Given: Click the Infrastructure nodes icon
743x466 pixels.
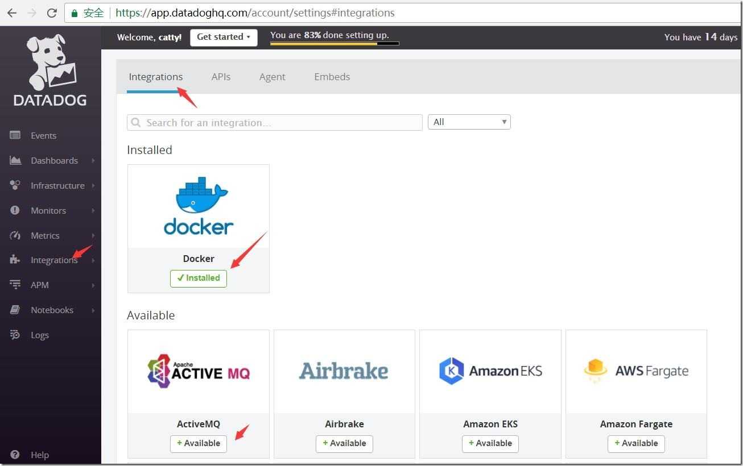Looking at the screenshot, I should pyautogui.click(x=15, y=185).
